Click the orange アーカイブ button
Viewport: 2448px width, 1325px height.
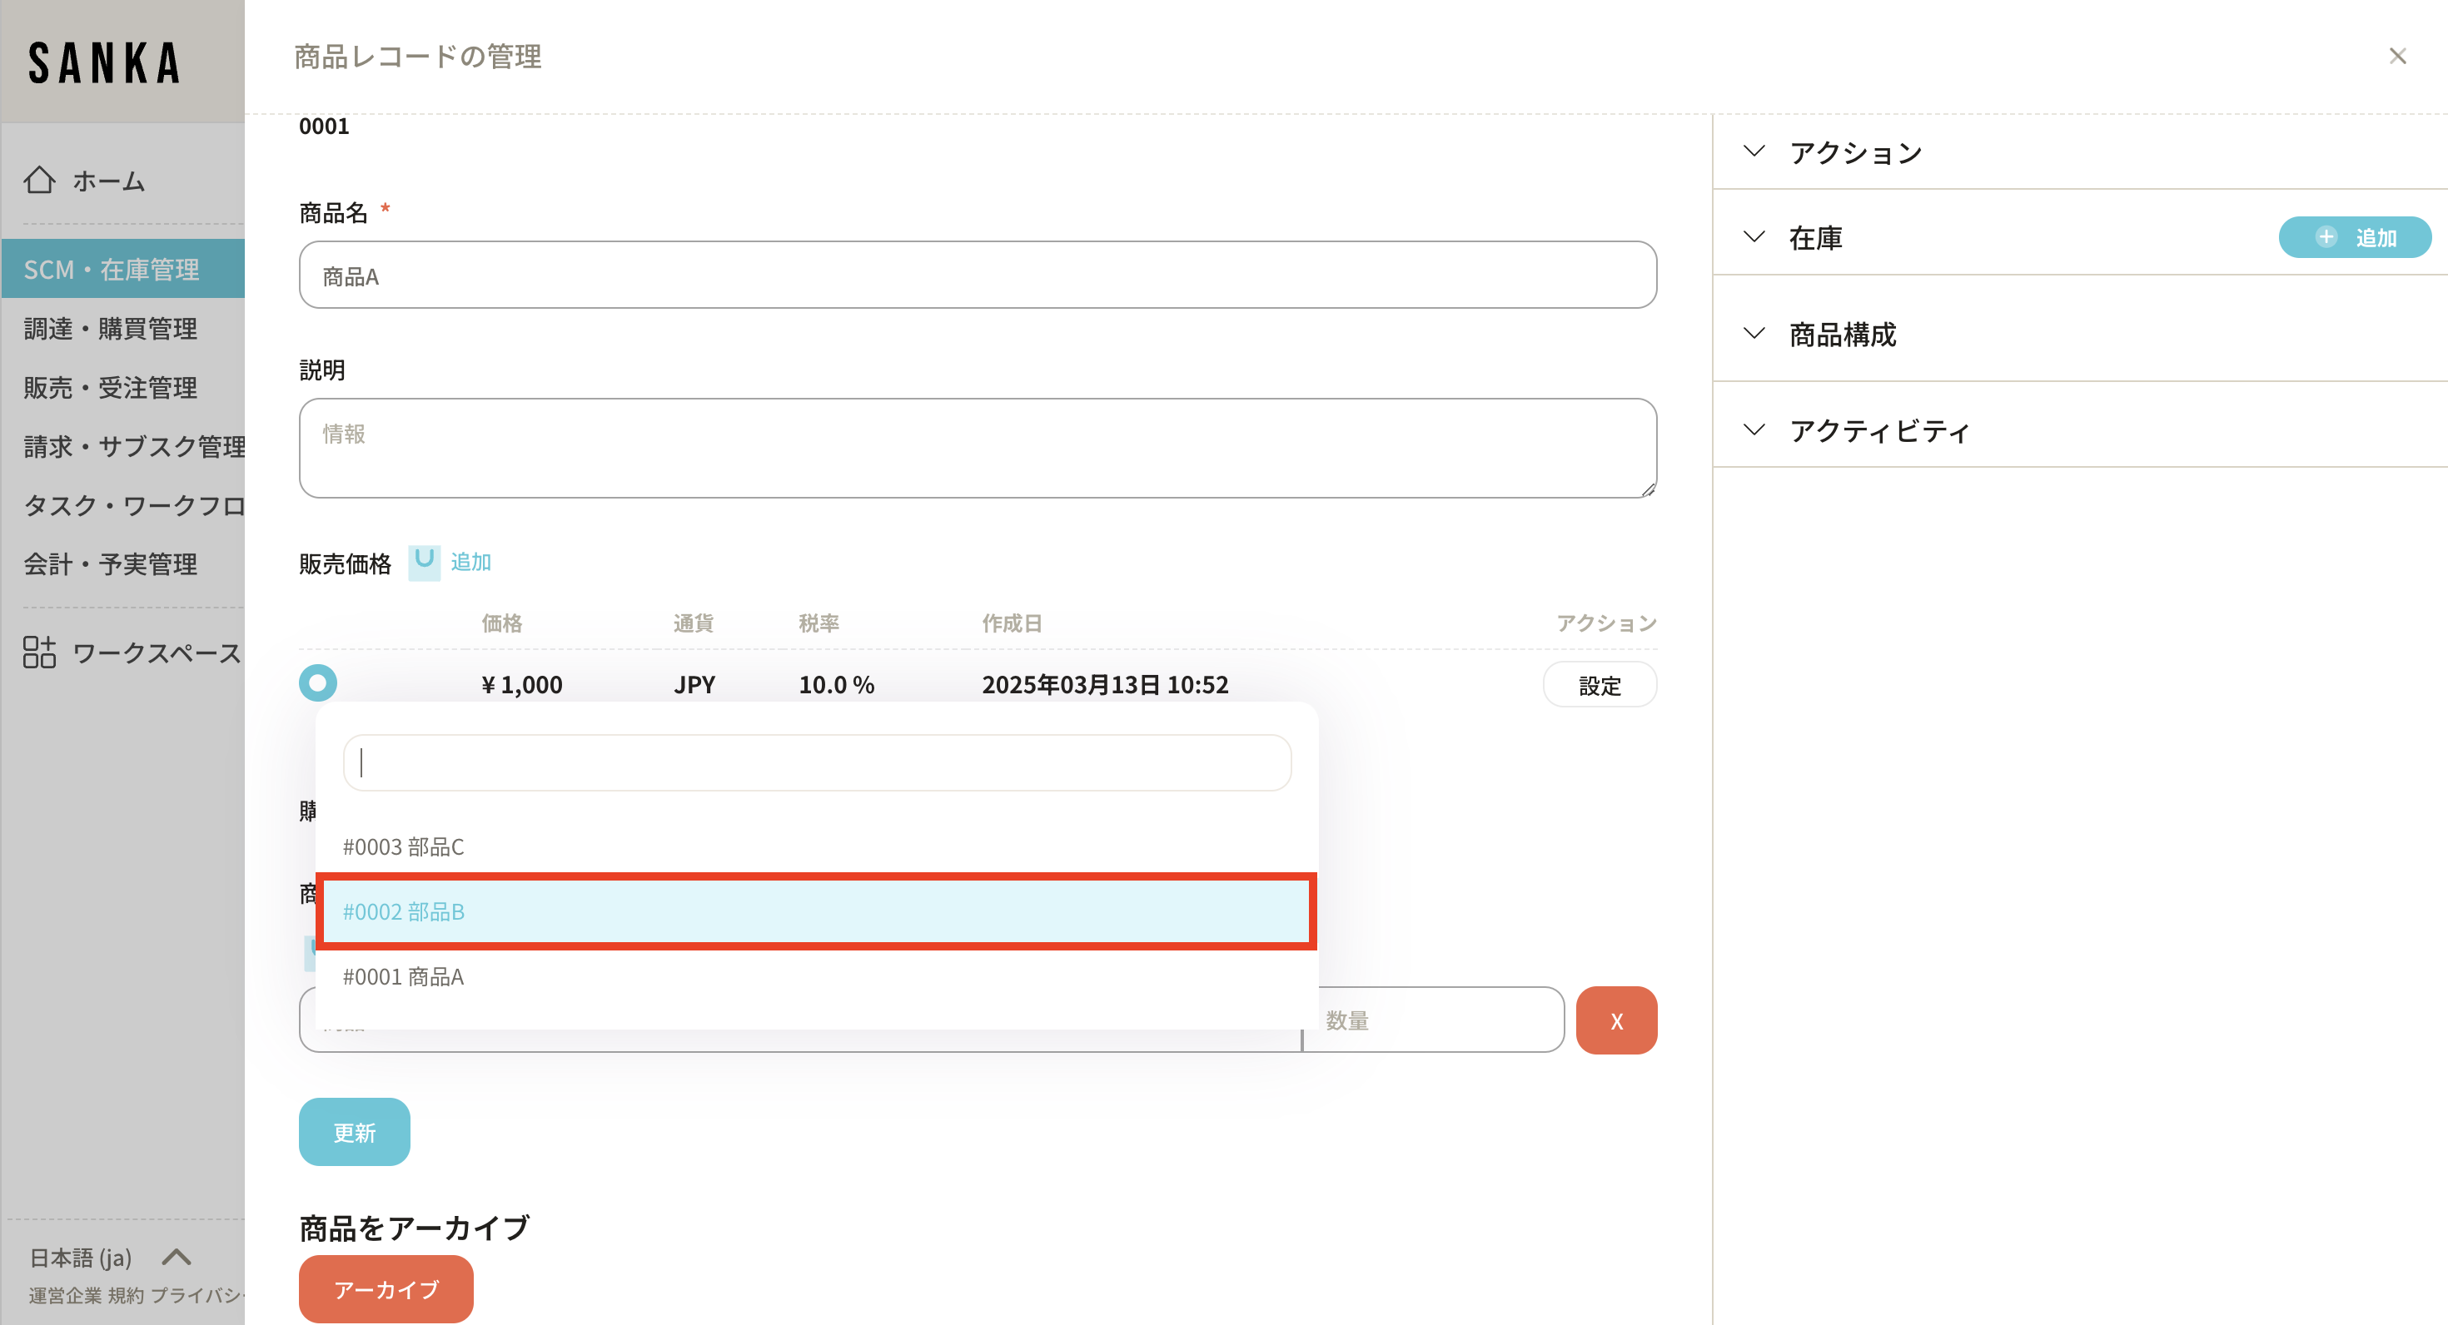[386, 1289]
